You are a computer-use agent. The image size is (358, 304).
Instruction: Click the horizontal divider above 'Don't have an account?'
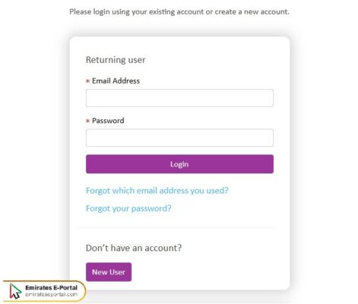tap(176, 227)
